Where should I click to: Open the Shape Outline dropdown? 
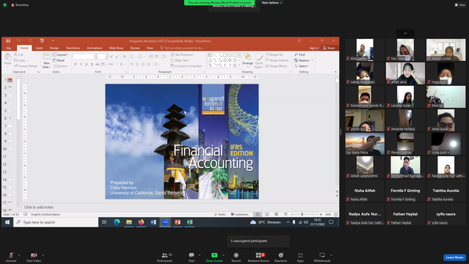coord(278,60)
